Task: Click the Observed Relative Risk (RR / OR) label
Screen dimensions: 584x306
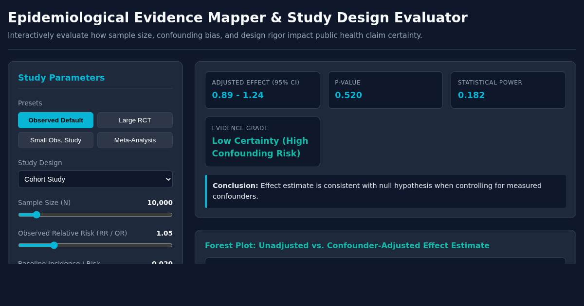Action: (x=73, y=233)
